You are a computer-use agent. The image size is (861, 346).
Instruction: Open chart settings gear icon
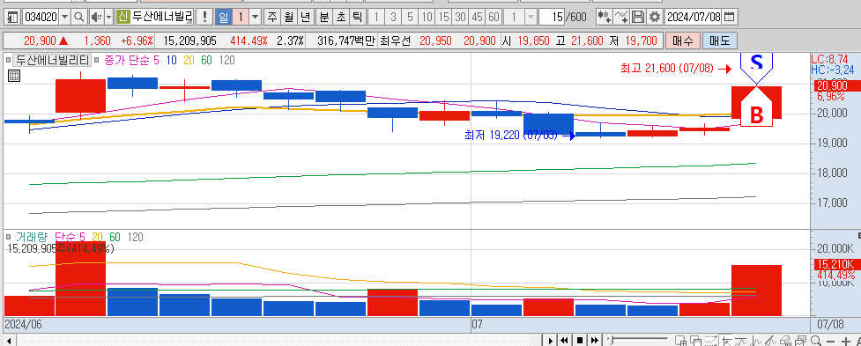[x=655, y=17]
